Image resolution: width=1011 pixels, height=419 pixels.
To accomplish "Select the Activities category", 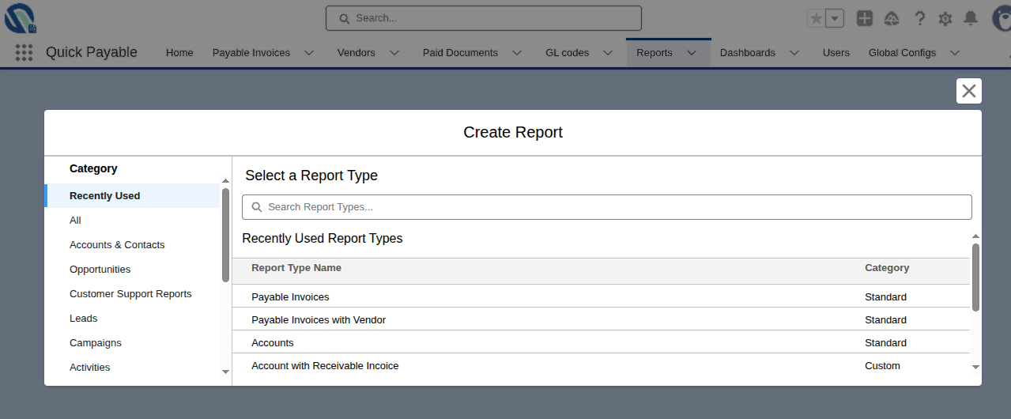I will [x=133, y=368].
